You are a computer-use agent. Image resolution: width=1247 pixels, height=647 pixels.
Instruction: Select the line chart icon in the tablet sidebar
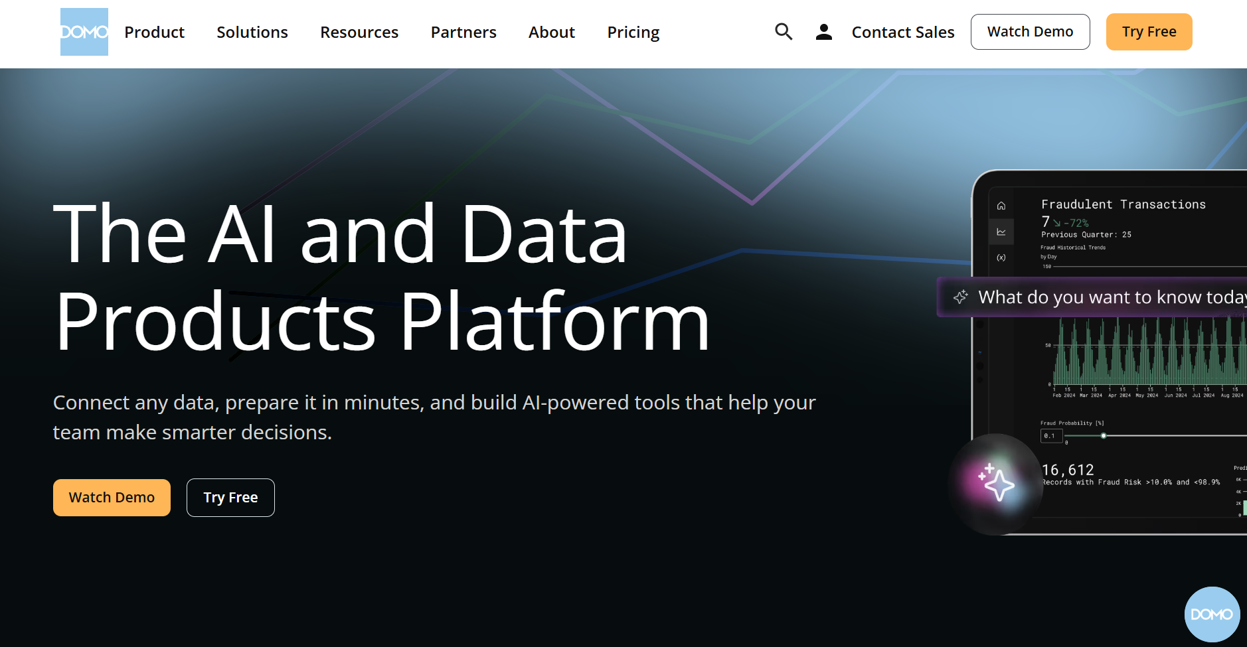pyautogui.click(x=1001, y=232)
